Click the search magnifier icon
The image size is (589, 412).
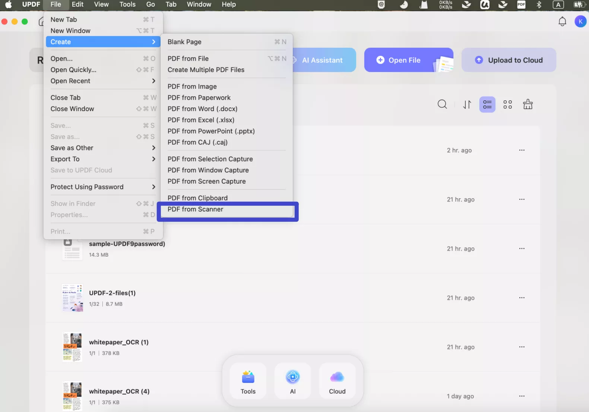coord(442,104)
